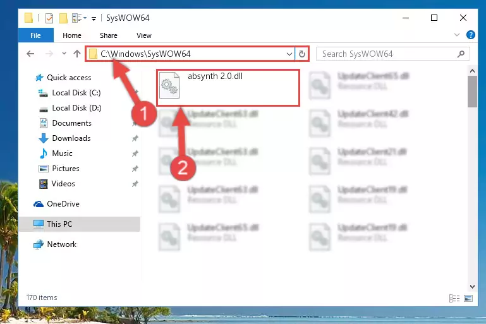Click the Music note icon

coord(44,153)
